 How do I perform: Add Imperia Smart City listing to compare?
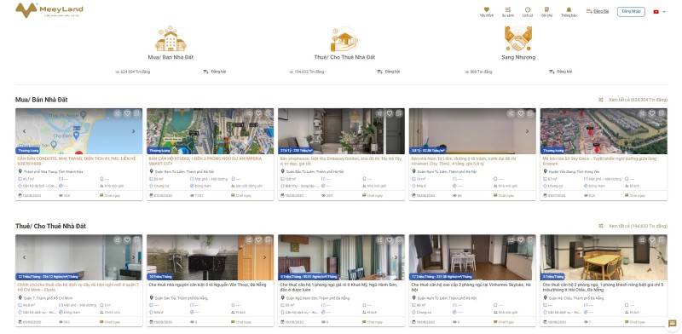click(x=249, y=113)
